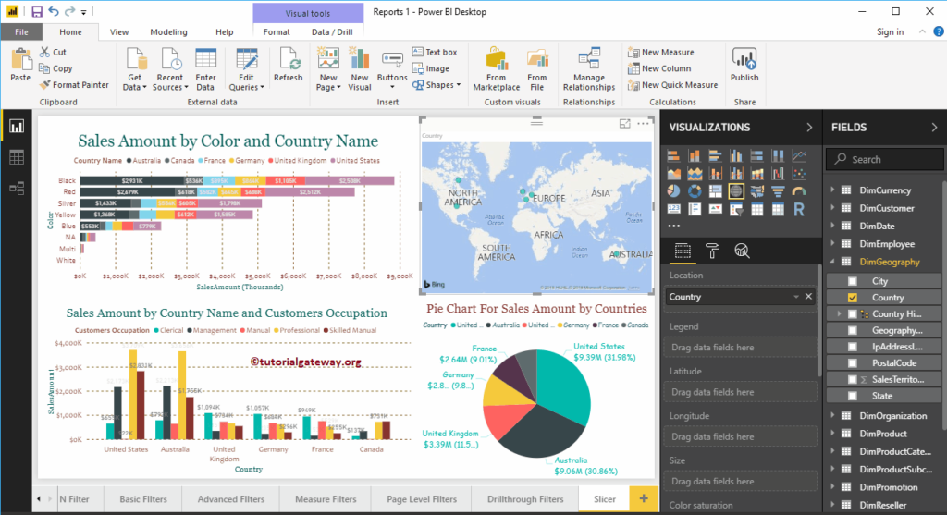The width and height of the screenshot is (947, 515).
Task: Pick the Funnel visualization icon
Action: (778, 191)
